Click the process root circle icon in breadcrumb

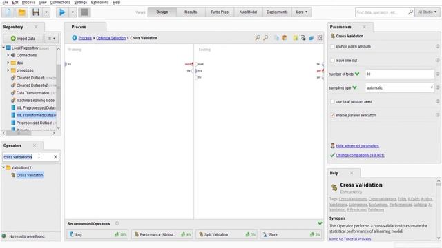coord(74,38)
